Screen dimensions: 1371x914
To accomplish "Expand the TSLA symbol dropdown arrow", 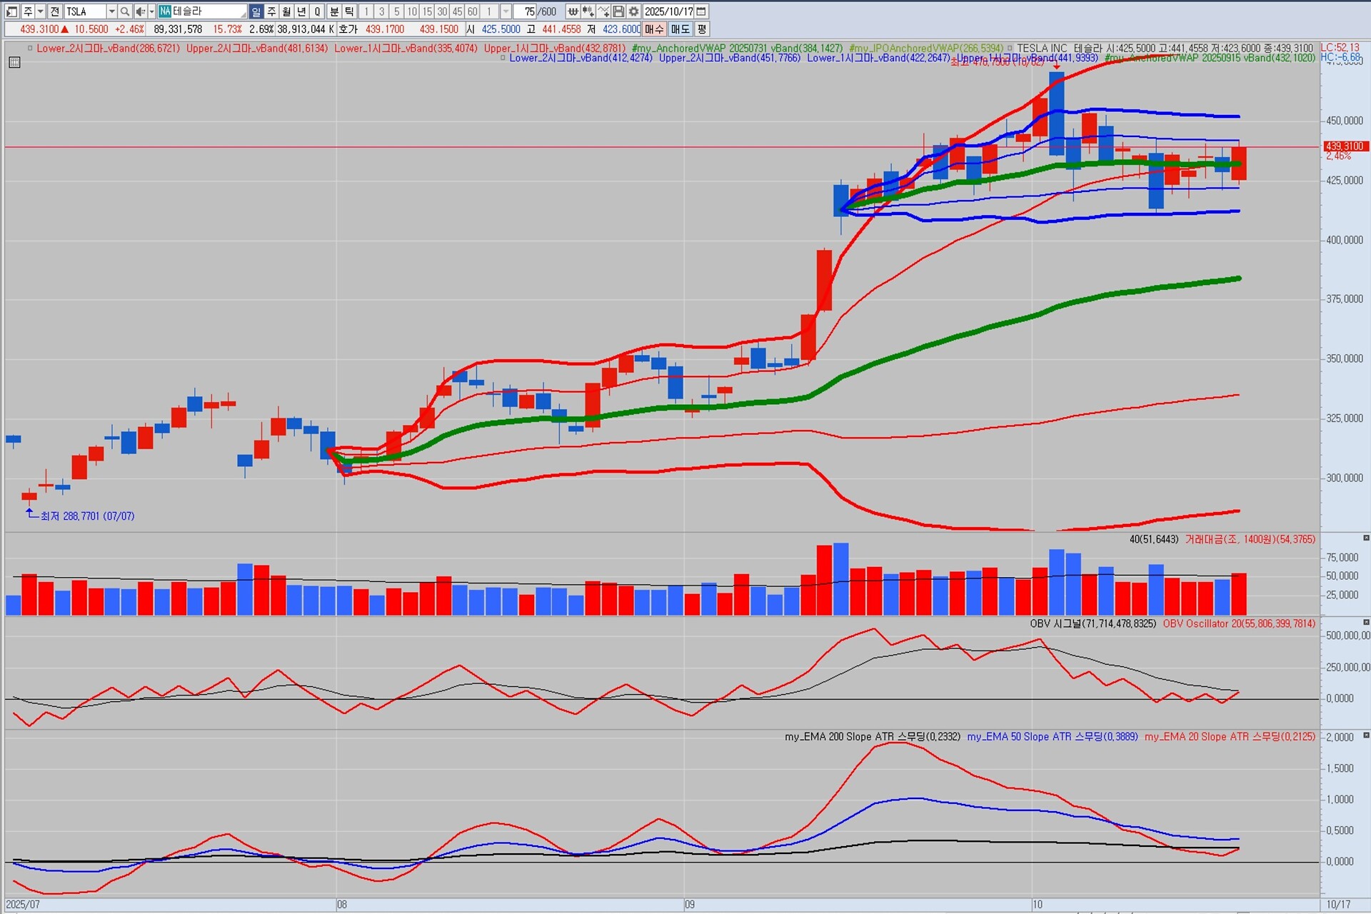I will point(111,11).
